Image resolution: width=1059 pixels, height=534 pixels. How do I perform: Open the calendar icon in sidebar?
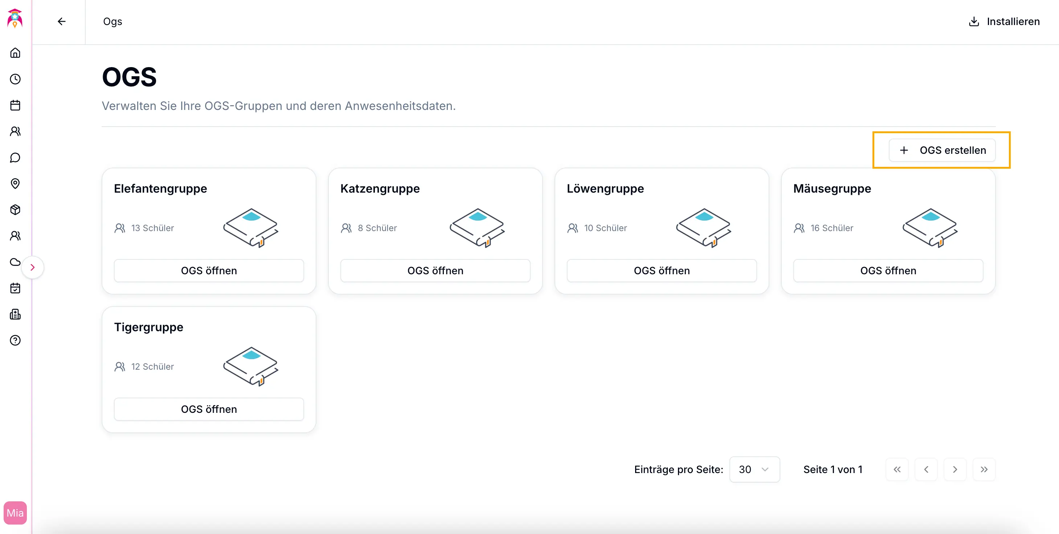click(15, 105)
